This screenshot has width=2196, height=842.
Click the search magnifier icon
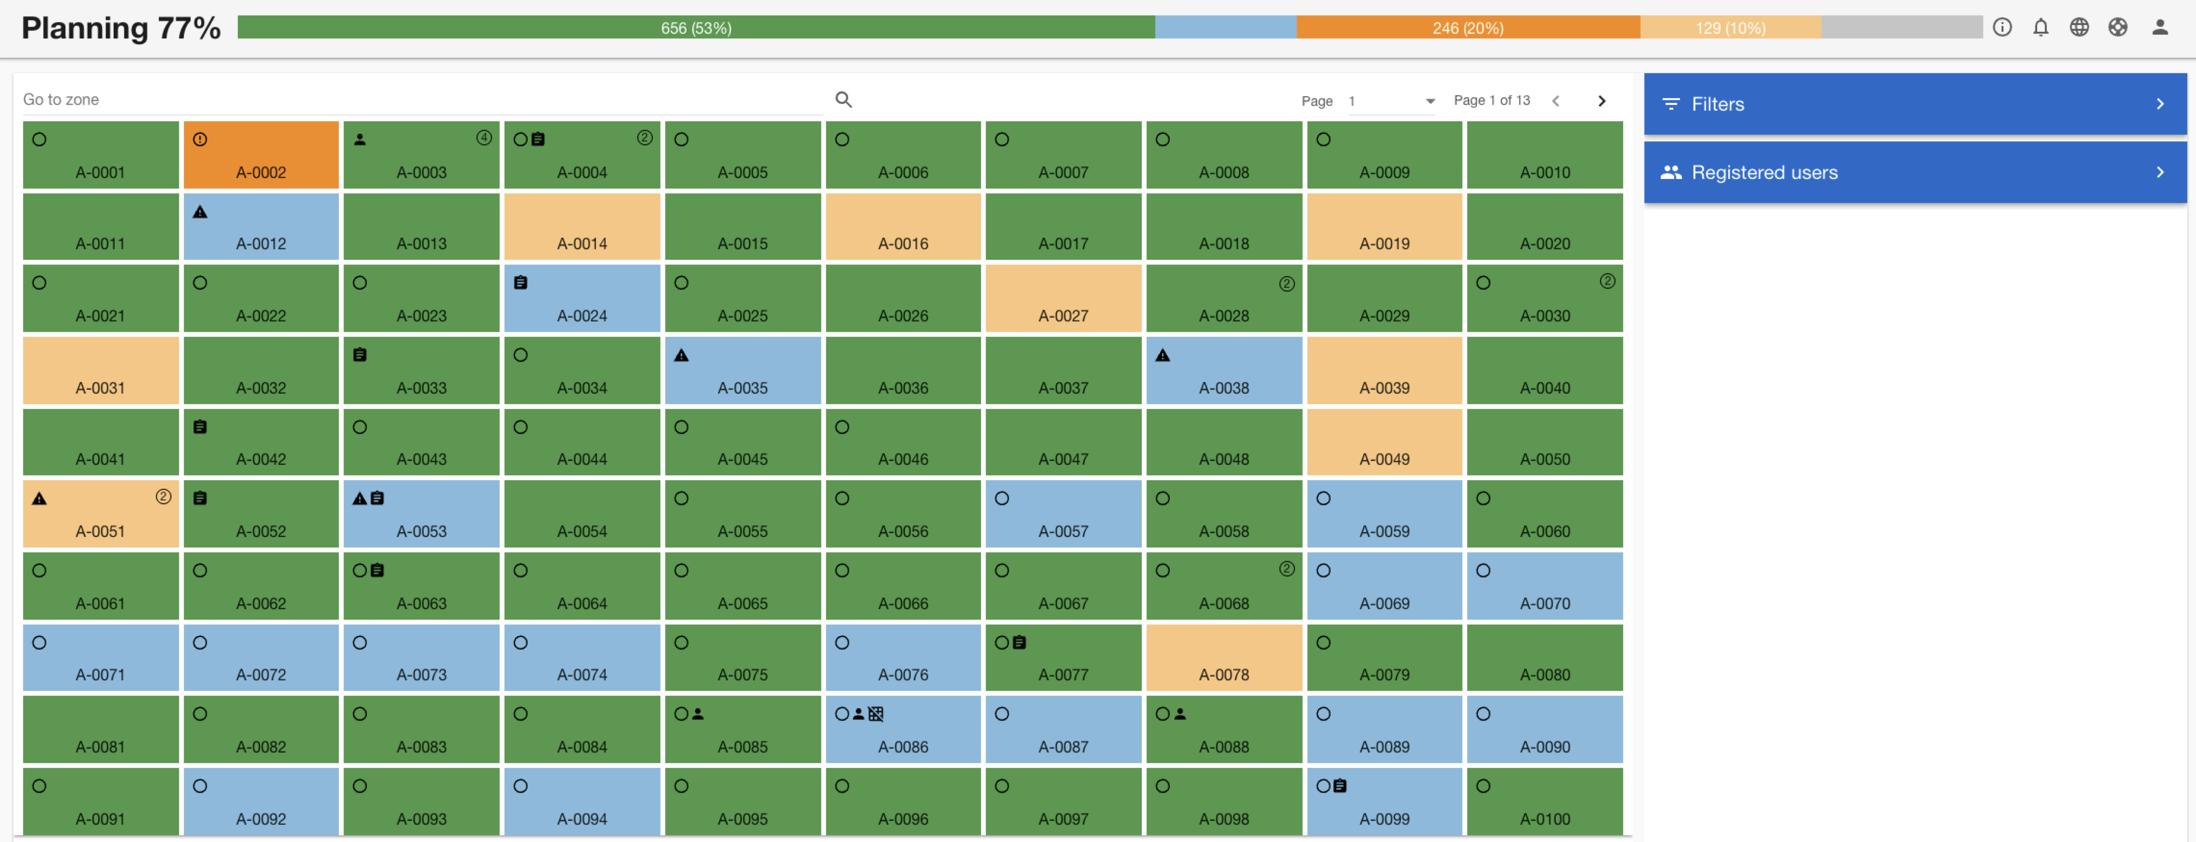(843, 100)
